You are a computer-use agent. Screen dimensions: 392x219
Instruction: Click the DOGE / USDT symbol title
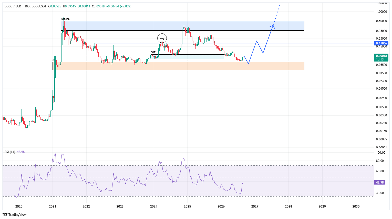[14, 6]
